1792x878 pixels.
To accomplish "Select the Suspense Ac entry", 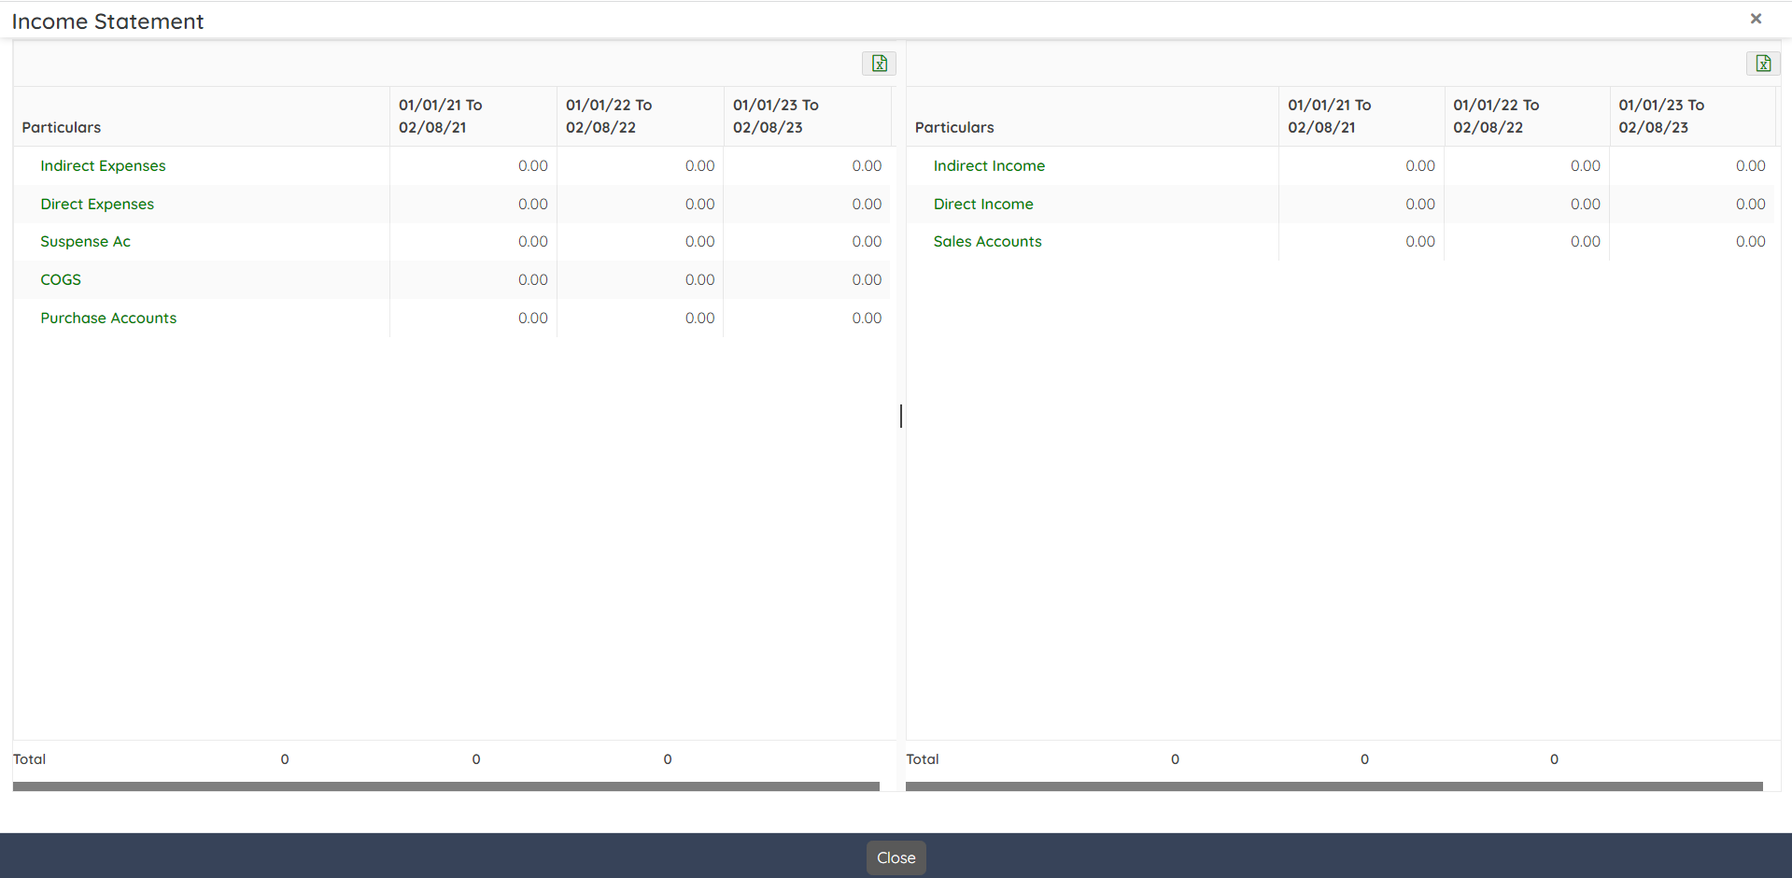I will click(85, 242).
